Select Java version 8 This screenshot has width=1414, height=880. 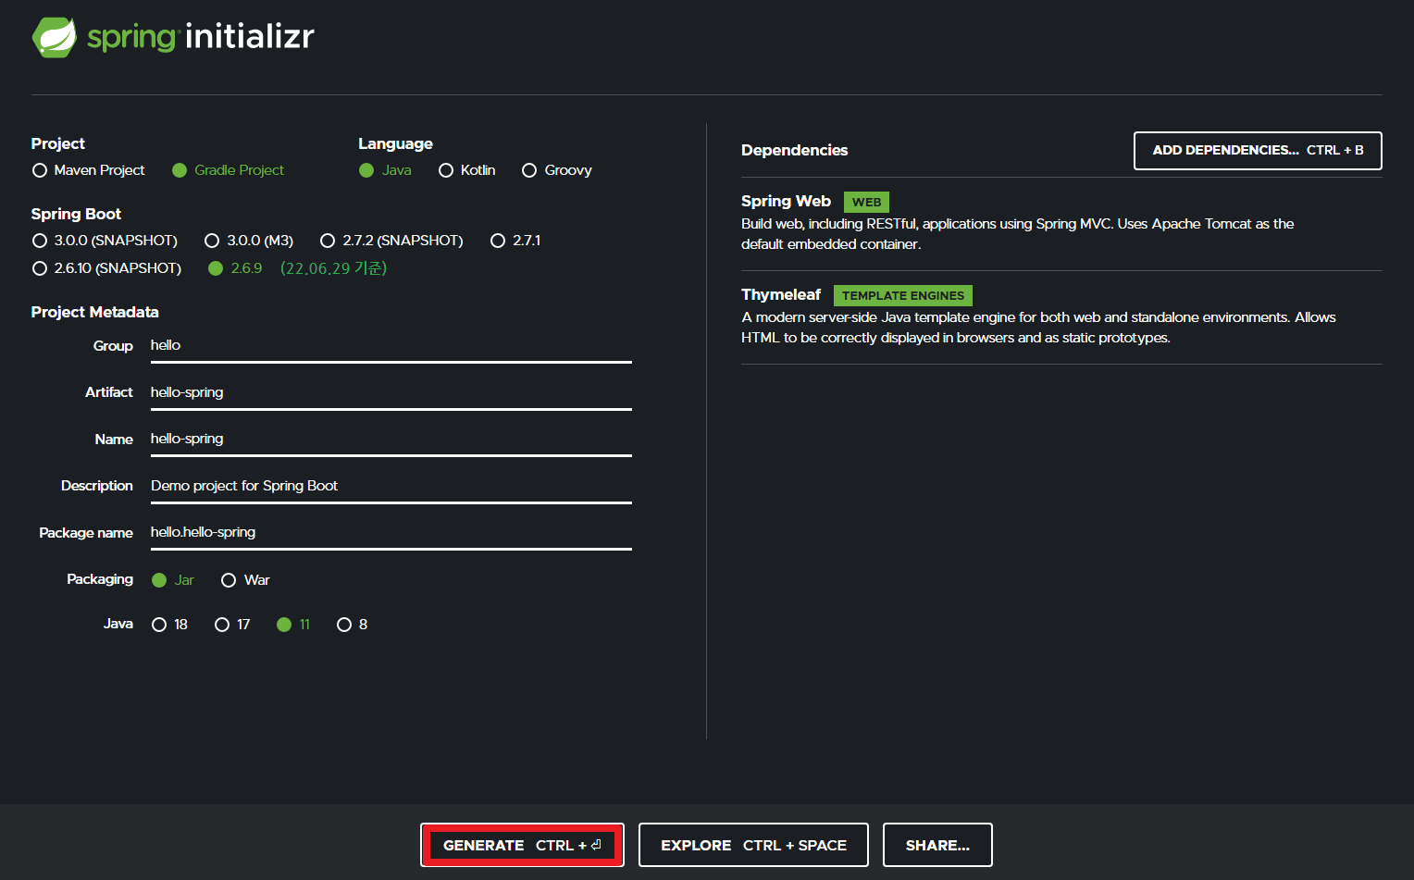[x=353, y=625]
